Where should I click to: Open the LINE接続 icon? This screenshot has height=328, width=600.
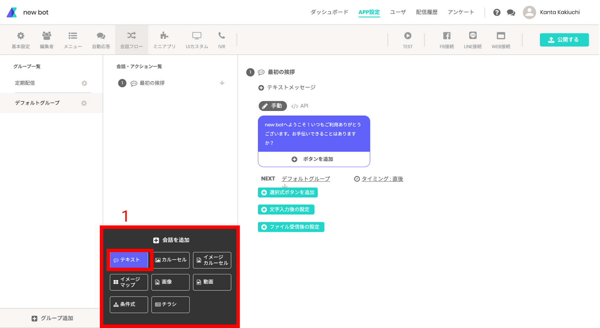(473, 35)
